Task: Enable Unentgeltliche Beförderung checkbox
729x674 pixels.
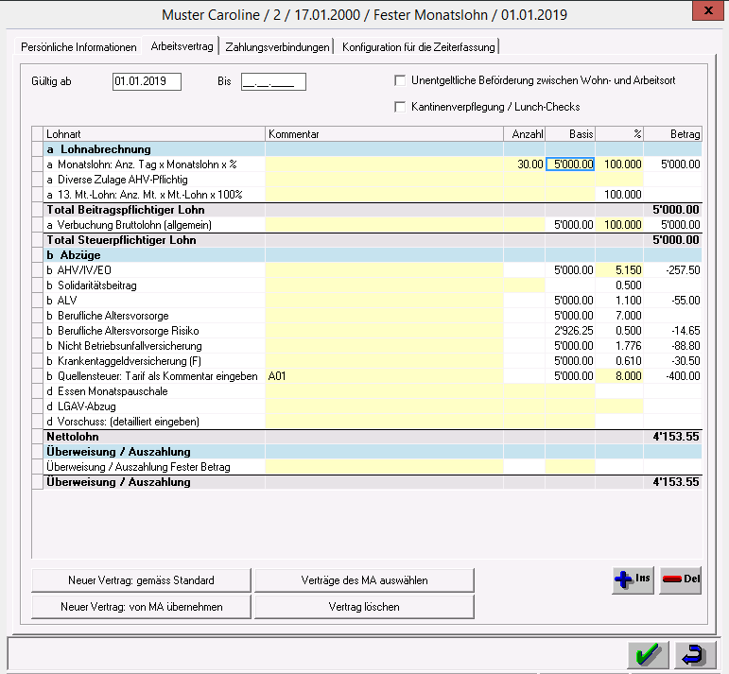Action: click(401, 80)
